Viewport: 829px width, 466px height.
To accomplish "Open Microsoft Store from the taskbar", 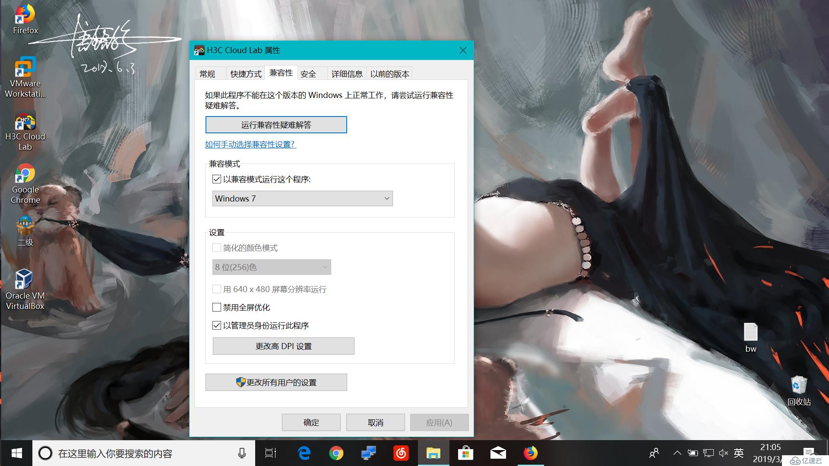I will (x=465, y=453).
